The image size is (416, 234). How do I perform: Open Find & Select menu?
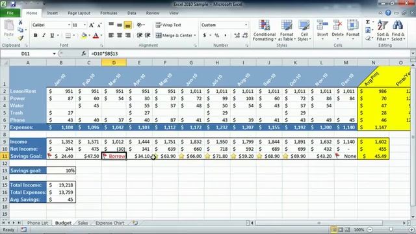coord(398,31)
